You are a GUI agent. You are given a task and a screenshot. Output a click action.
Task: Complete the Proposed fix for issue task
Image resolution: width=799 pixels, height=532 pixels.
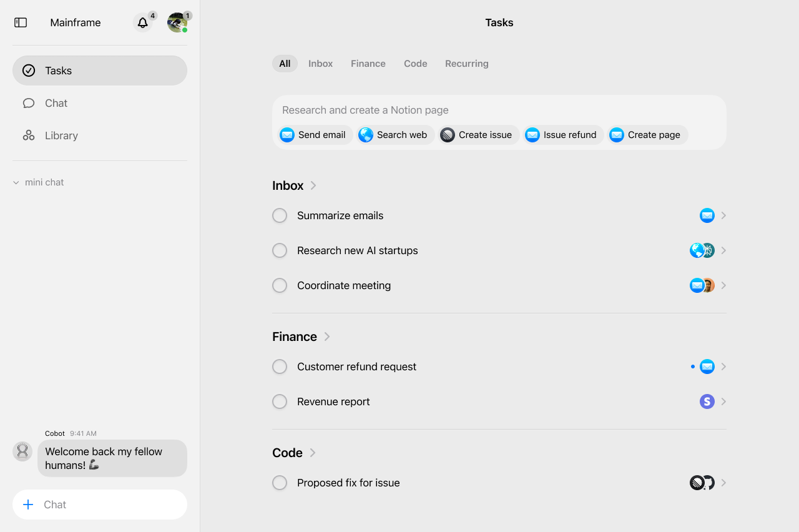pyautogui.click(x=280, y=483)
